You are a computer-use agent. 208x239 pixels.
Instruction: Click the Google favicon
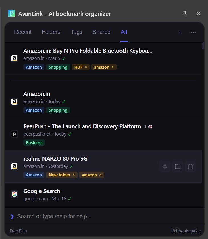[14, 194]
